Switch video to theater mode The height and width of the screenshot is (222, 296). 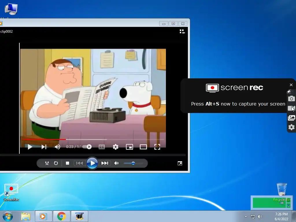tap(143, 147)
